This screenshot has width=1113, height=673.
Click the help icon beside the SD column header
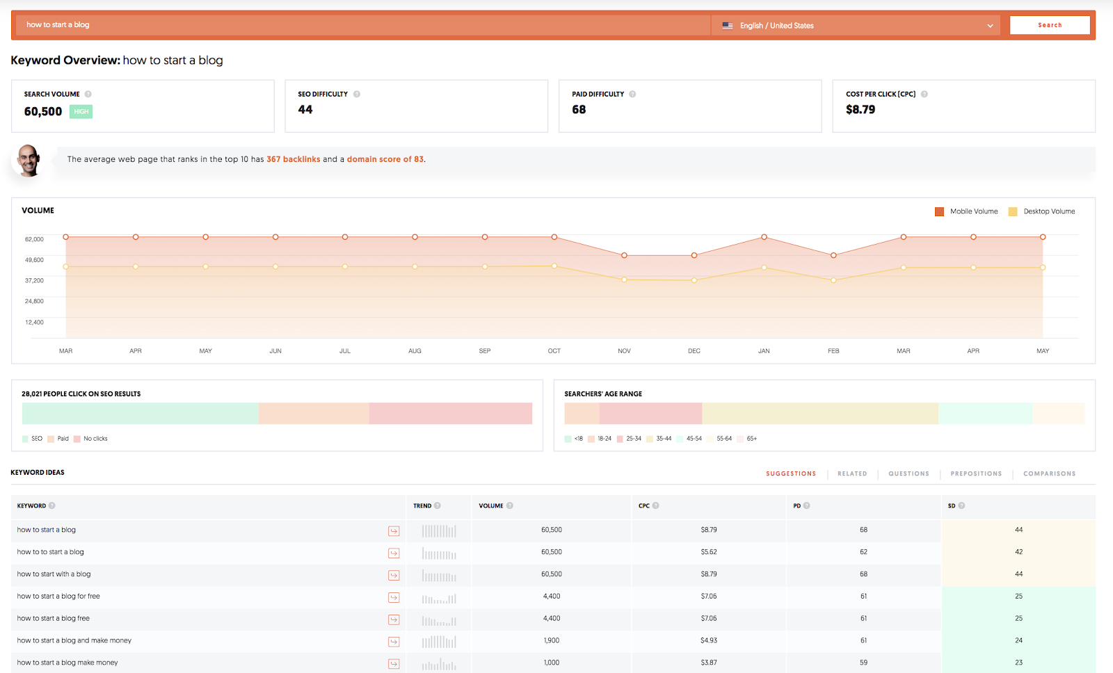[x=961, y=505]
